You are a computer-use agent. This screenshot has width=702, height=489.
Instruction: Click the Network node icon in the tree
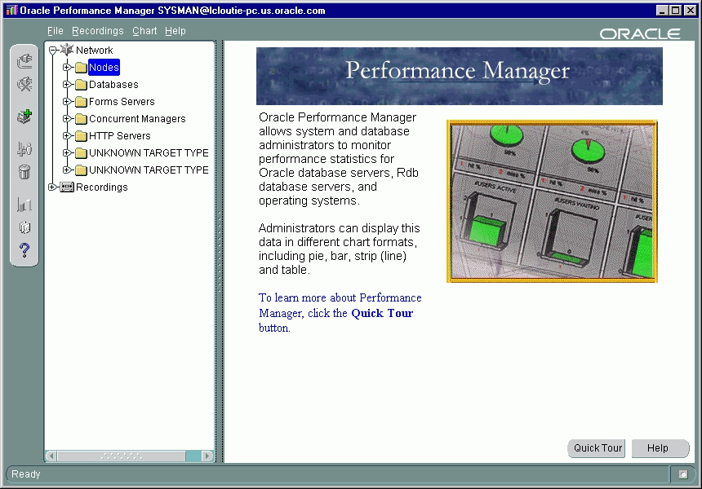68,50
